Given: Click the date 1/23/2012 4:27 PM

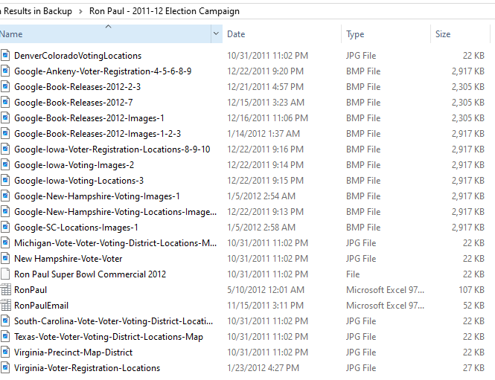Looking at the screenshot, I should tap(263, 367).
